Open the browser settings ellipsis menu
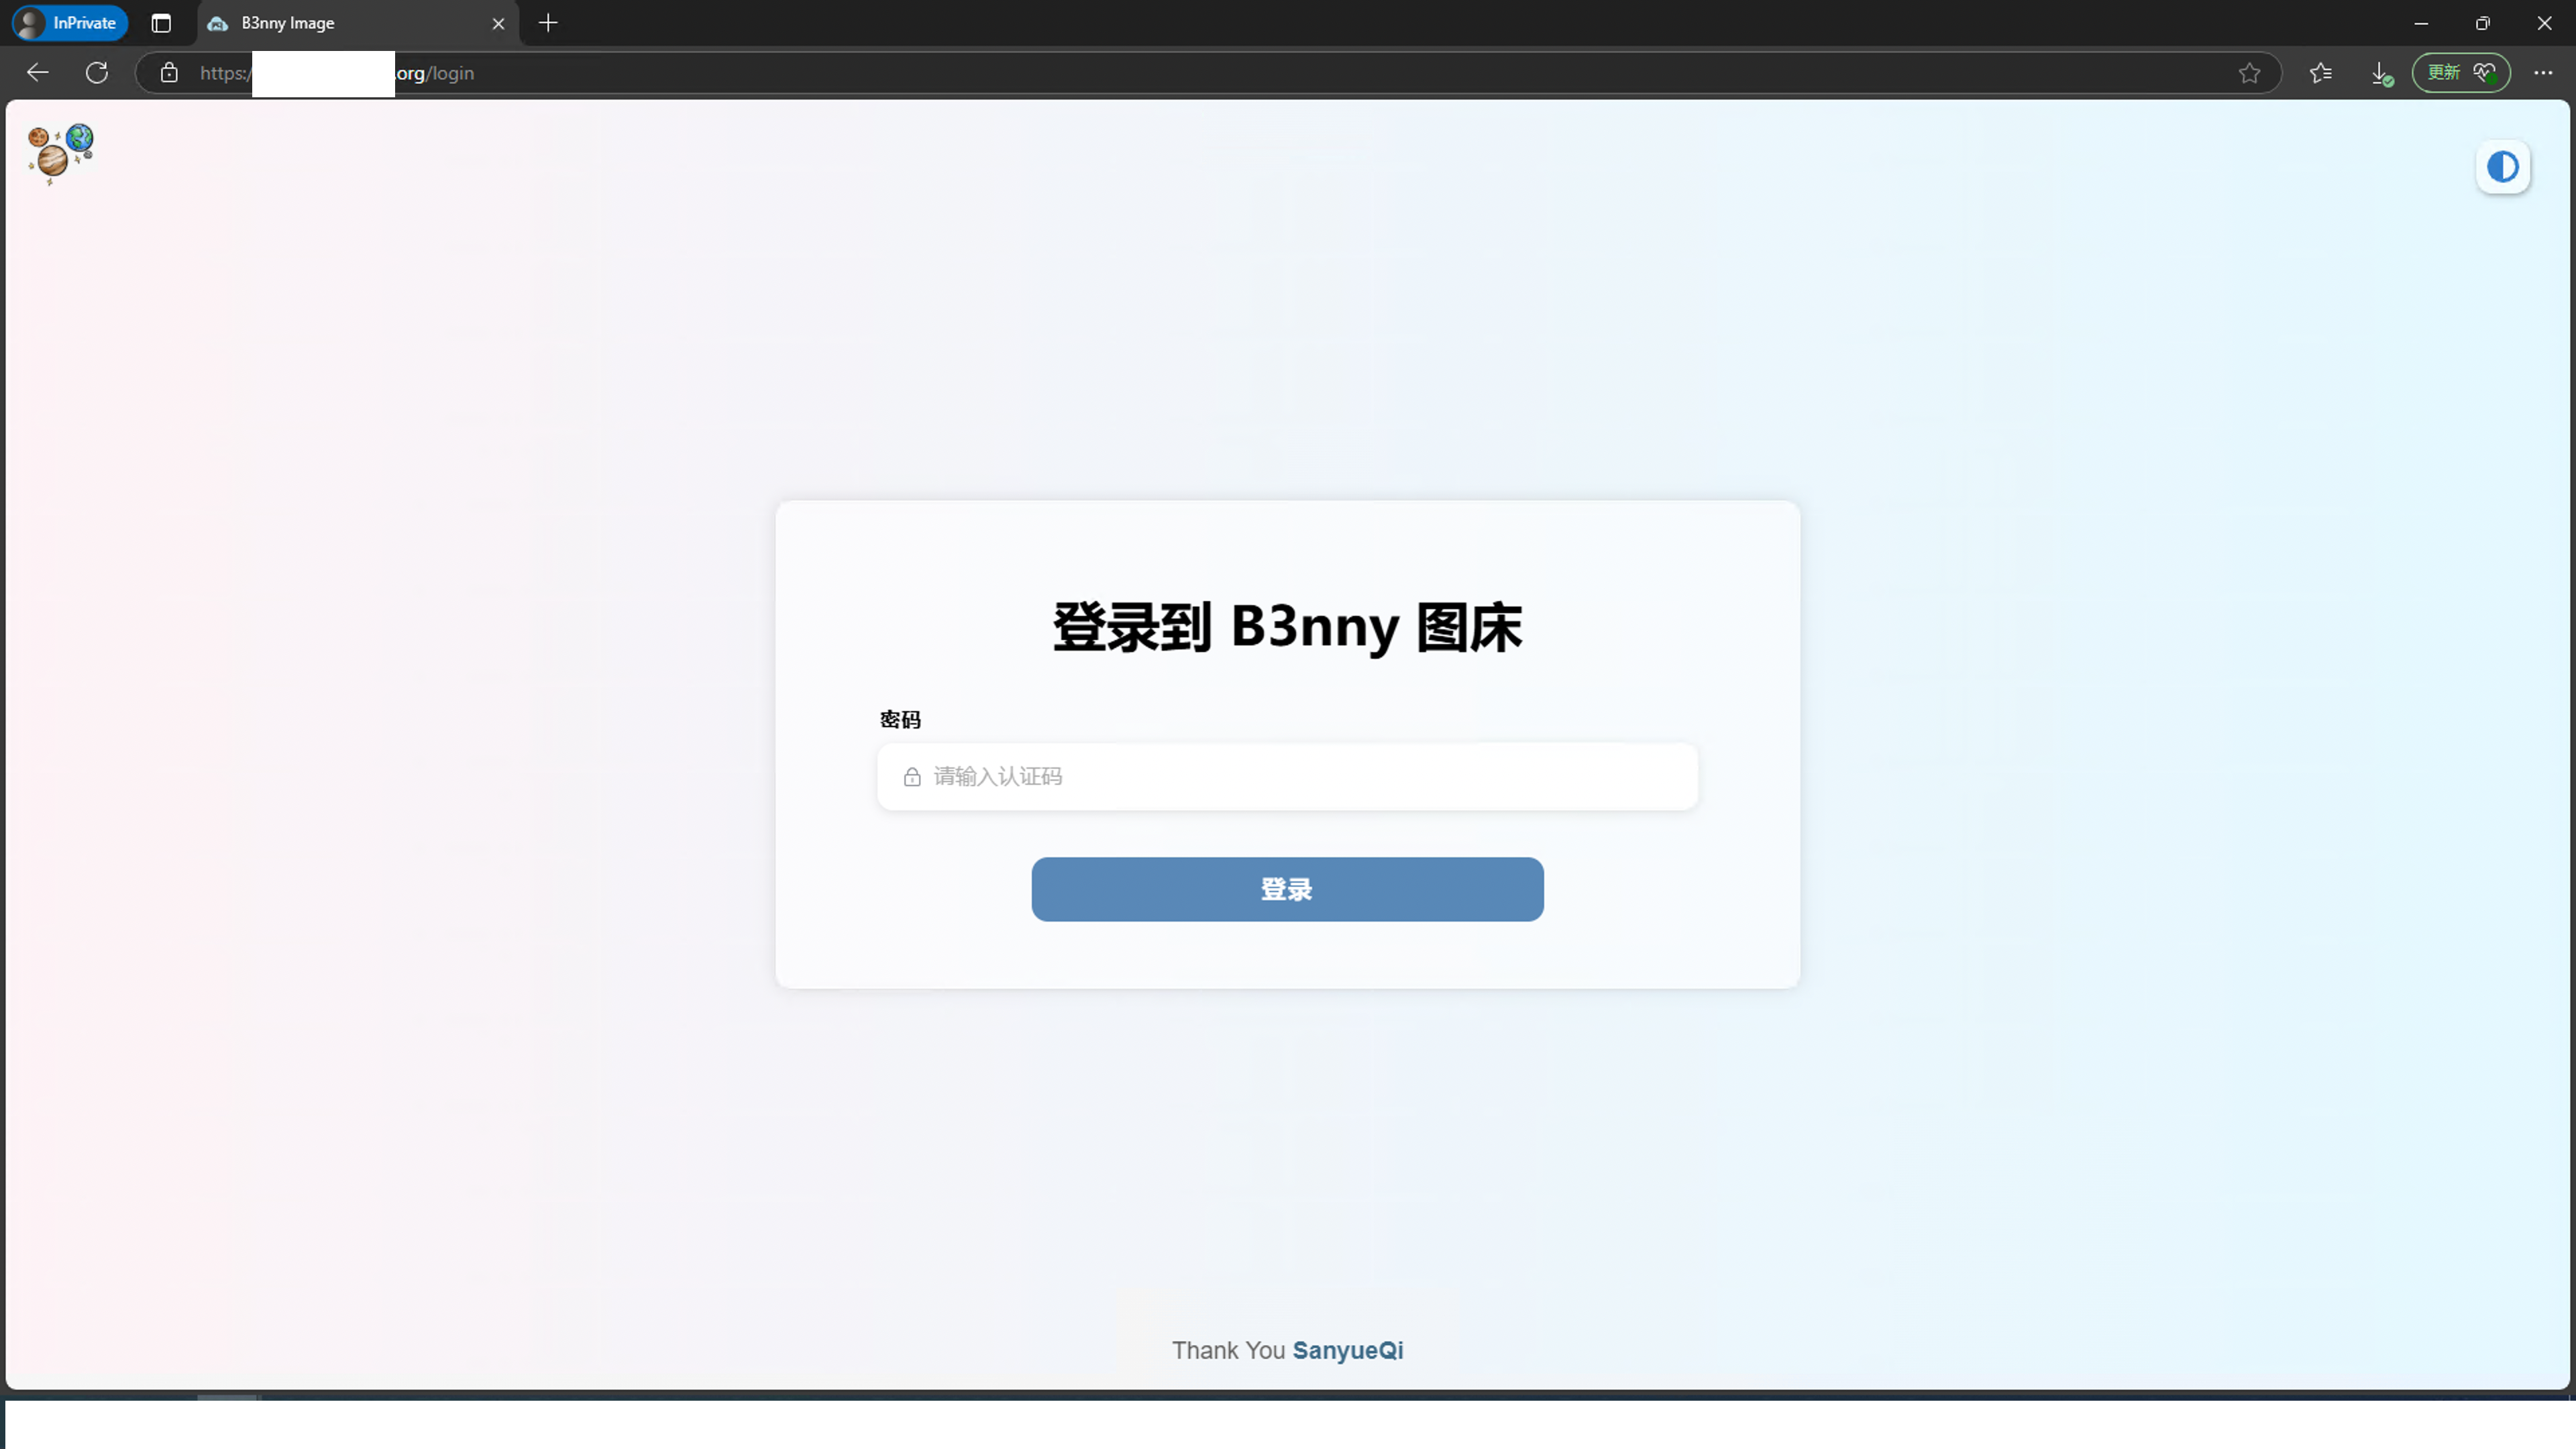The width and height of the screenshot is (2576, 1449). tap(2544, 72)
